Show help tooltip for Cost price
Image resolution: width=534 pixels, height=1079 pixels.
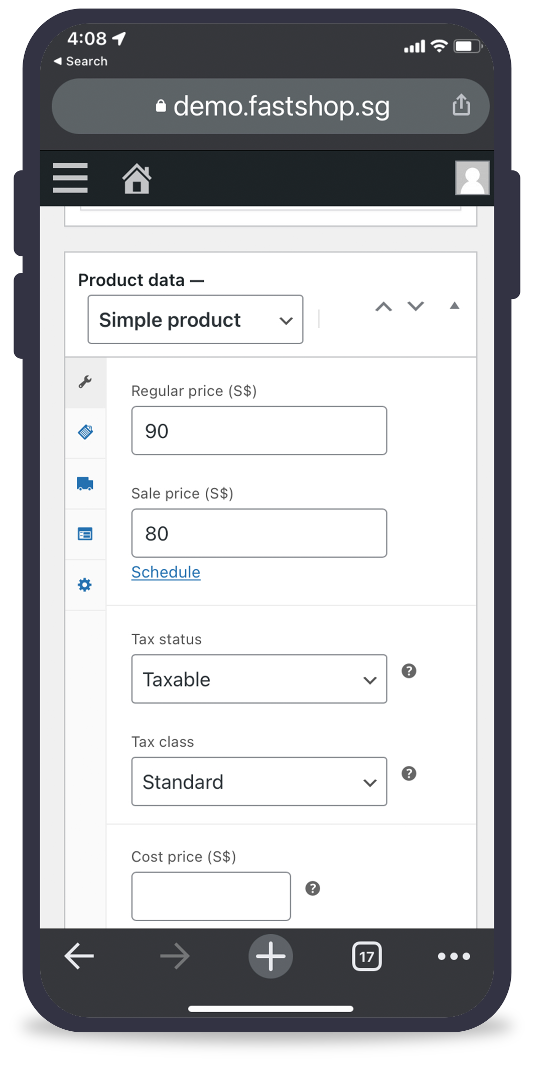point(313,889)
